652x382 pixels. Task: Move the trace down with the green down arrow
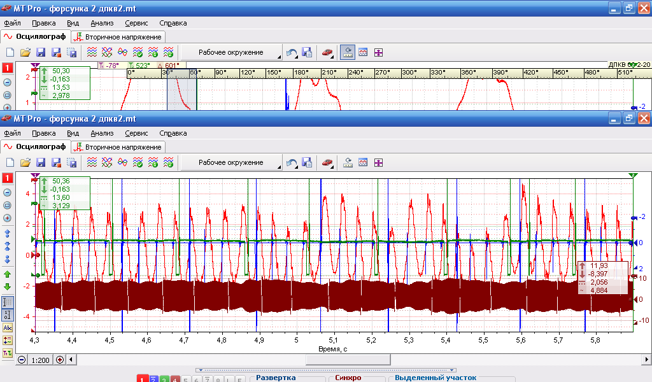tap(7, 286)
